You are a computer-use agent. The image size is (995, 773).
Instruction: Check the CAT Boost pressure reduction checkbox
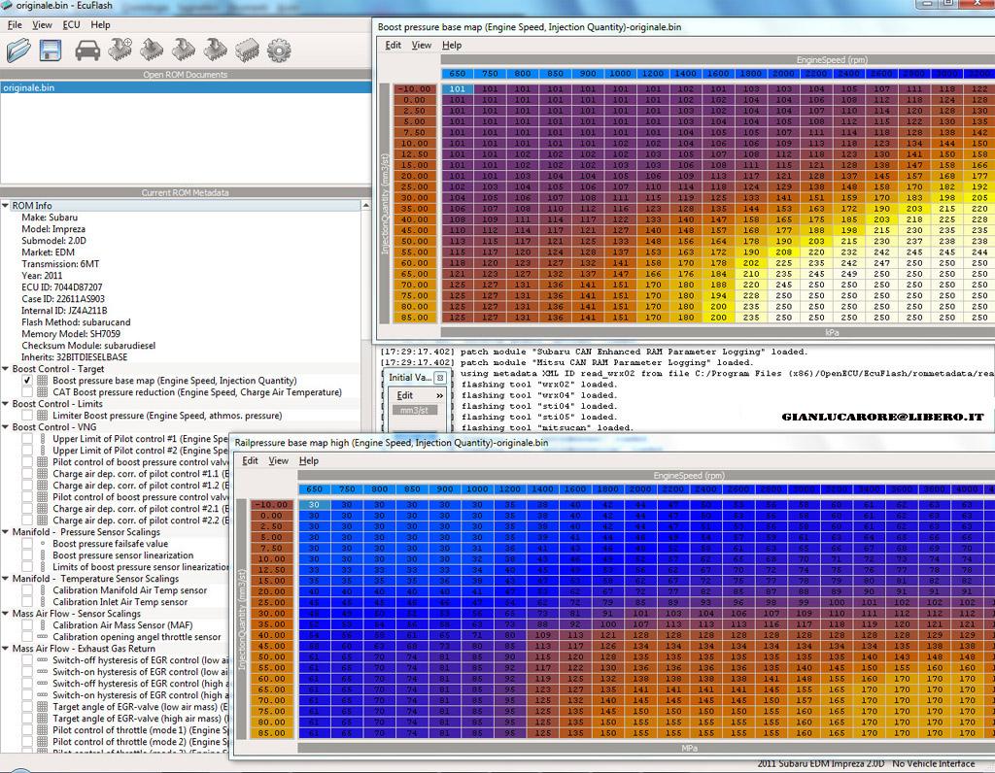[x=27, y=392]
